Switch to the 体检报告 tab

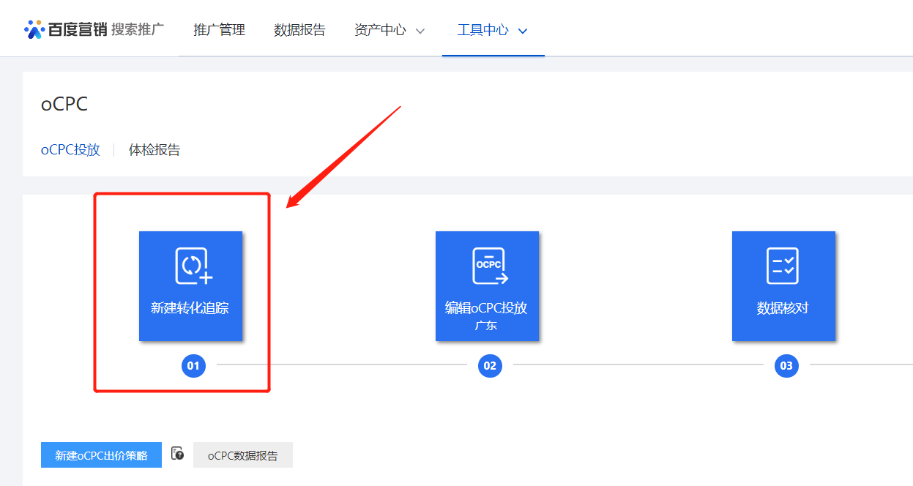coord(154,150)
